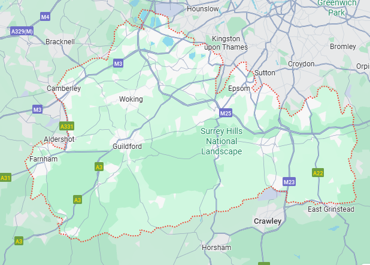
Task: Click the M3 shield south of Camberley
Action: 37,109
